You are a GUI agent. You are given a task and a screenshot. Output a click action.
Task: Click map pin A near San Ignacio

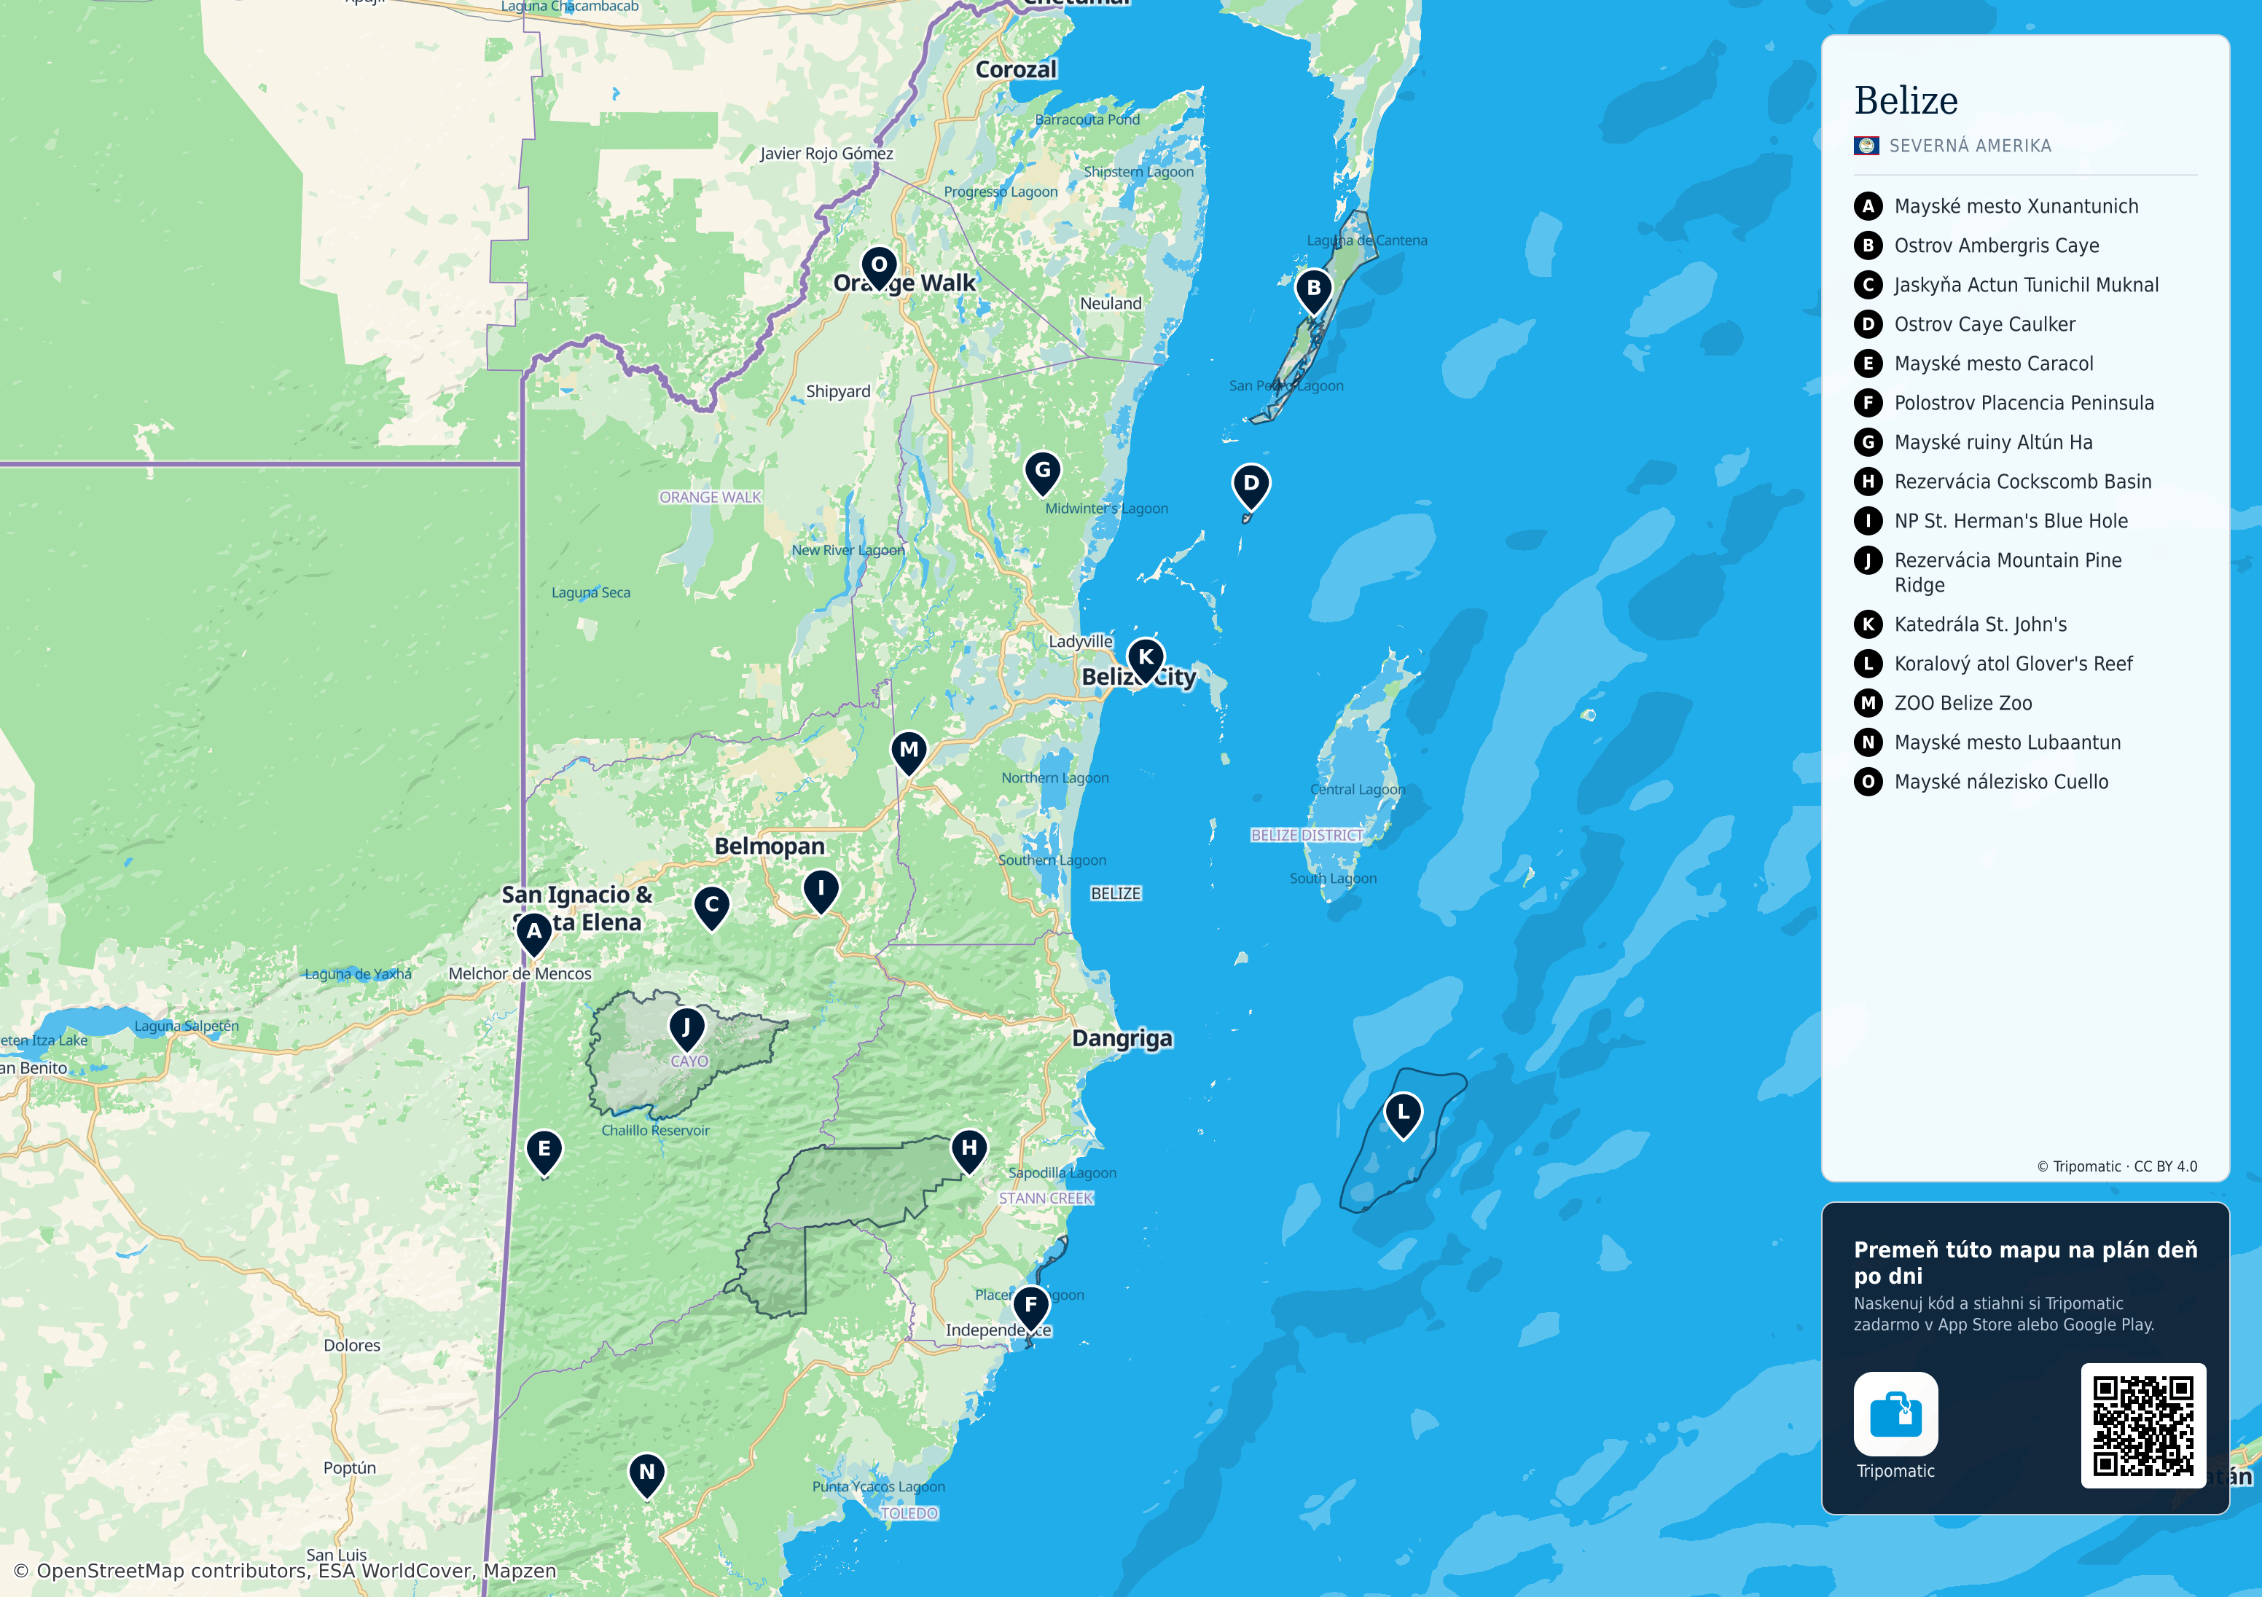534,933
